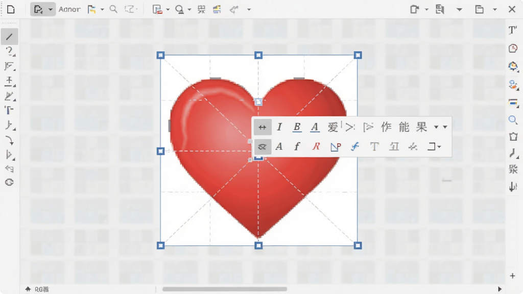The width and height of the screenshot is (523, 294).
Task: Open the dropdown after the gray arrow icon
Action: (x=249, y=10)
